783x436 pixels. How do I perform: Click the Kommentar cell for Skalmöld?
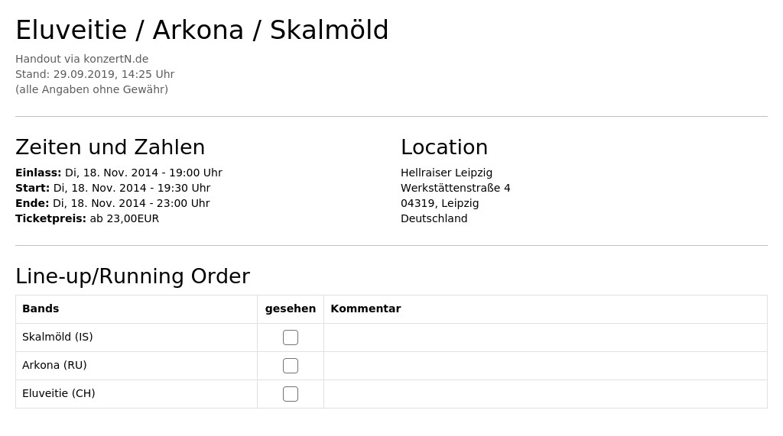click(x=545, y=337)
